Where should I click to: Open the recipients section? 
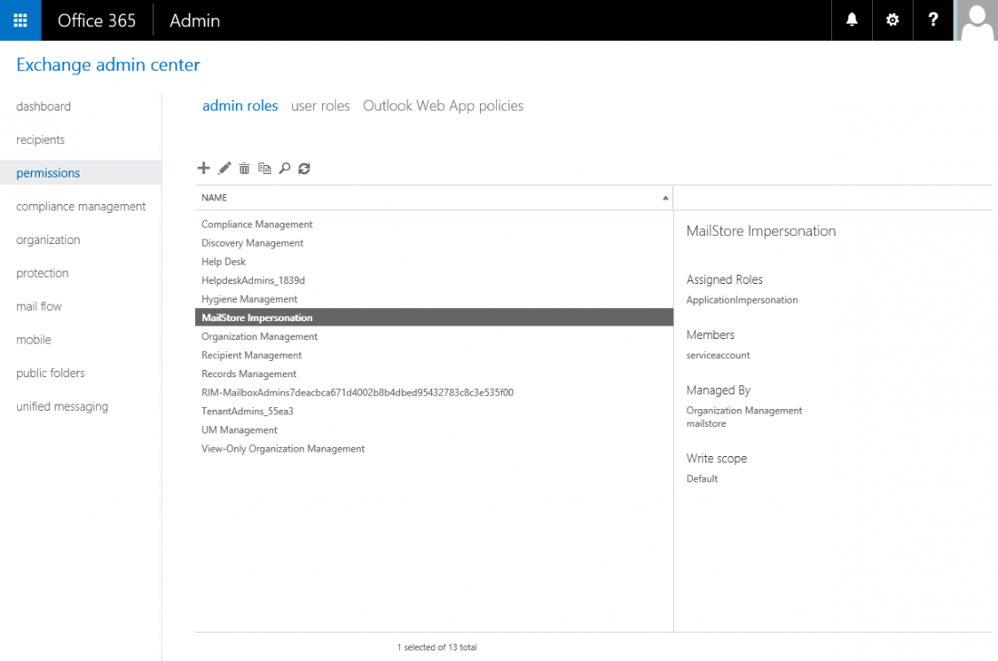point(40,140)
